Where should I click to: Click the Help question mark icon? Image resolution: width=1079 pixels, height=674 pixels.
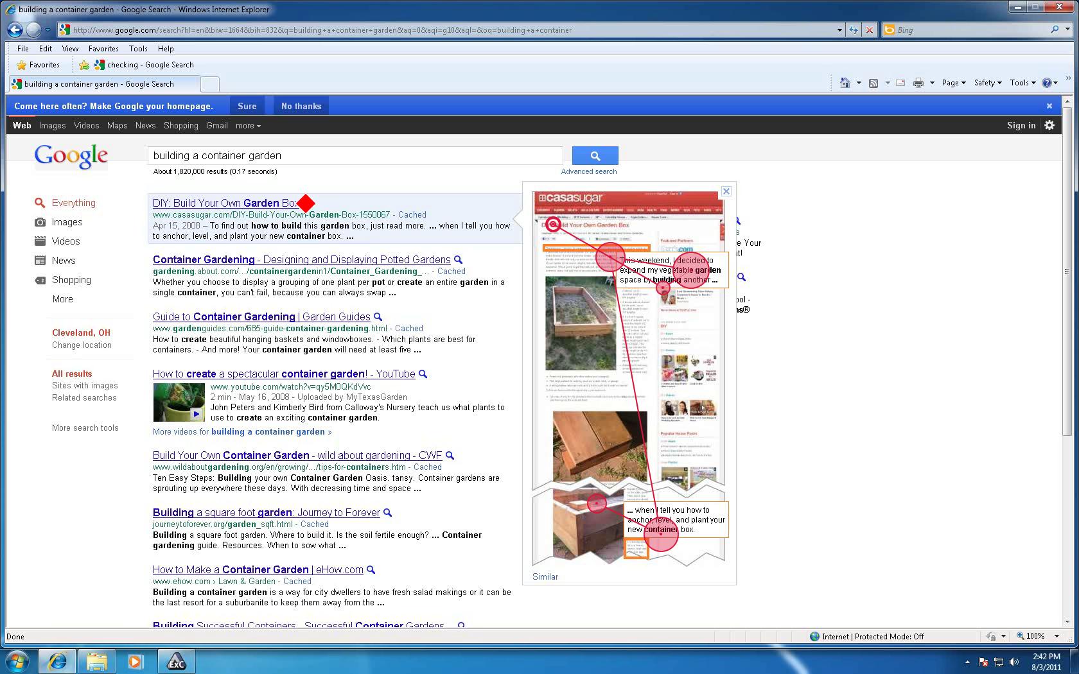point(1046,83)
